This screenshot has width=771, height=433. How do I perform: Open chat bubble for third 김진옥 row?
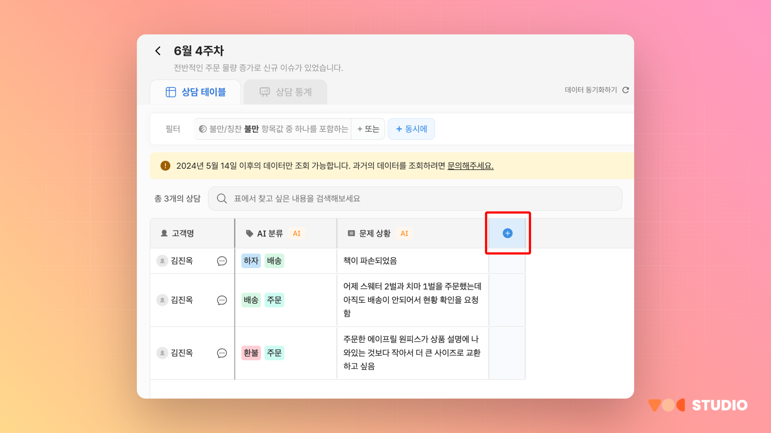(x=222, y=353)
